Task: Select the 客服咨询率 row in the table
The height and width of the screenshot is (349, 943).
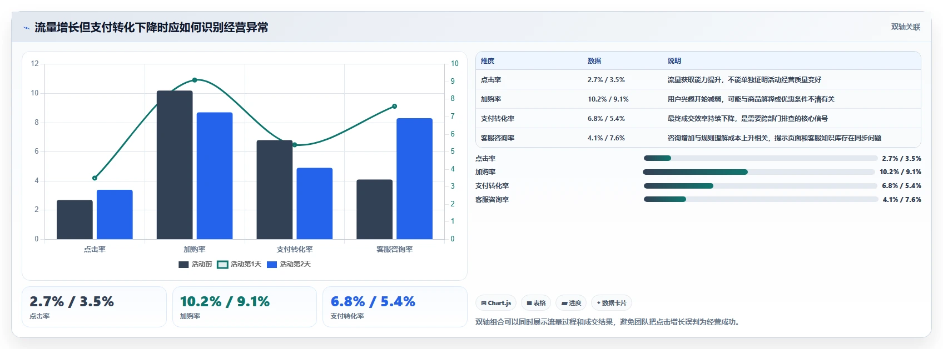Action: click(698, 138)
